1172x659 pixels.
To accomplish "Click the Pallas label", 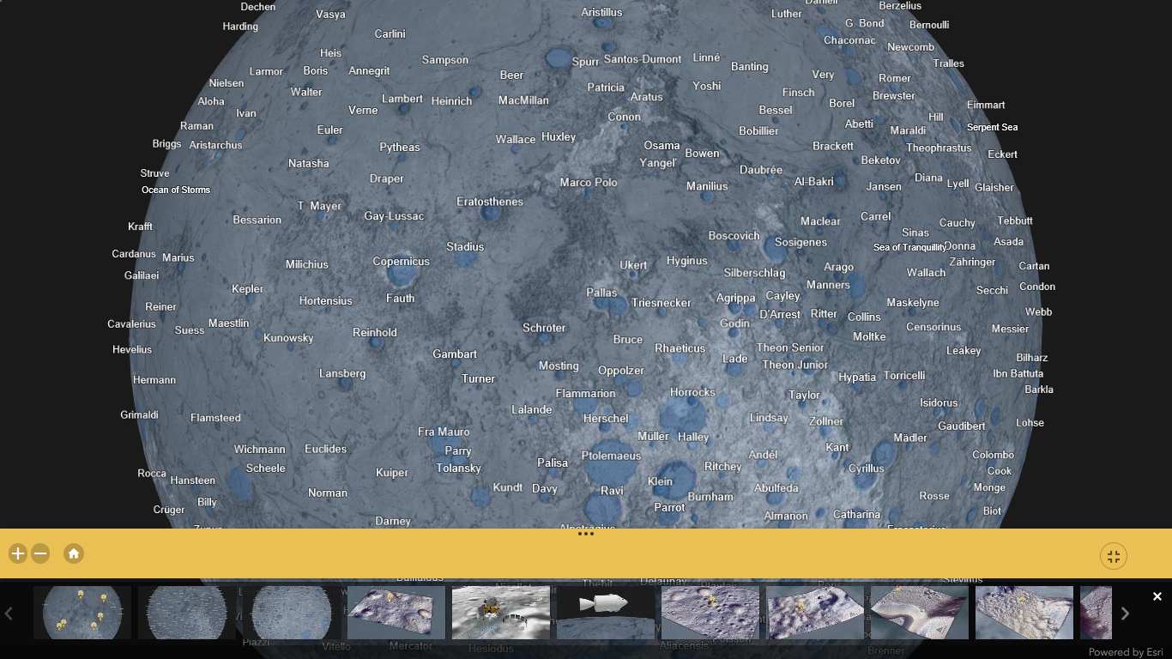I will pos(601,293).
